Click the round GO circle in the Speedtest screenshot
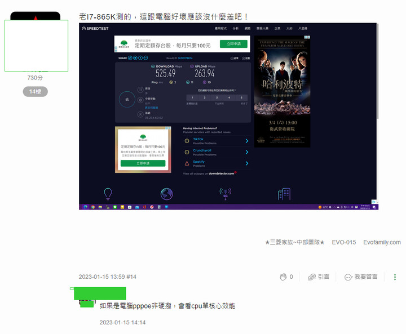 (x=127, y=99)
